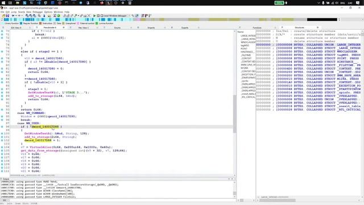Jump back using the left arrow icon

(13, 15)
